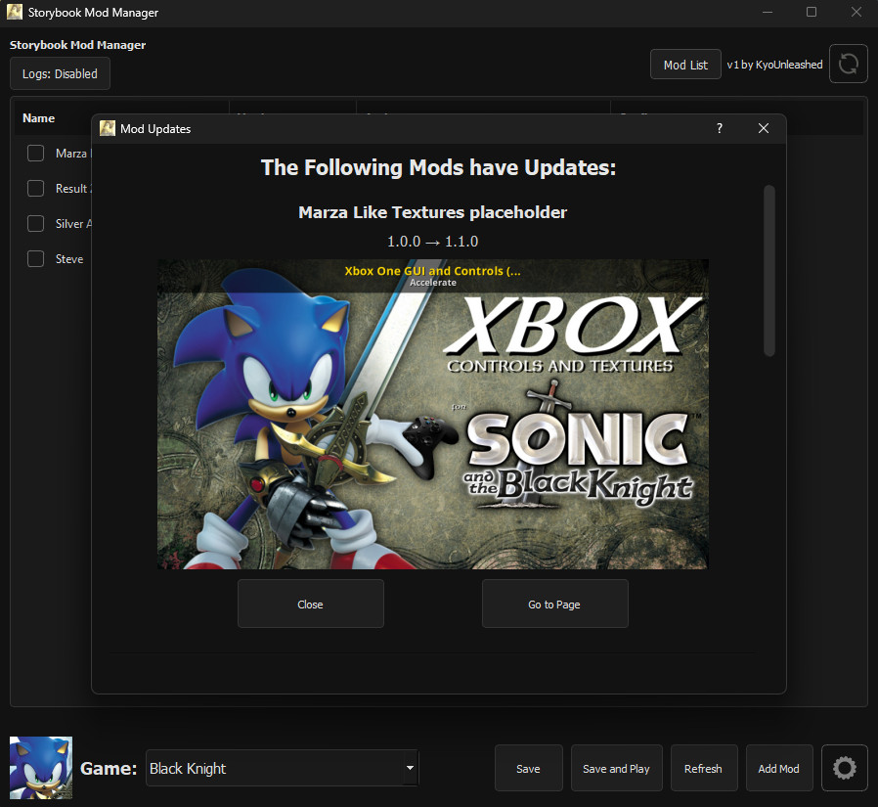Click the help question mark in Mod Updates
Screen dimensions: 878x807
click(720, 128)
